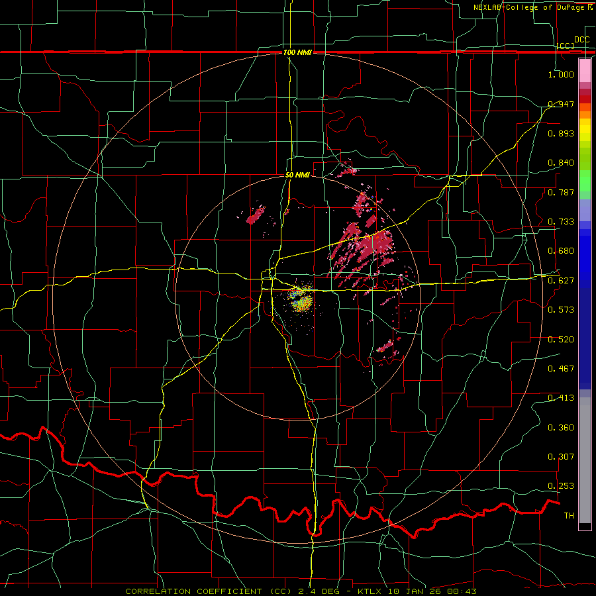Click the multicolored clutter echo at radar center

click(x=301, y=300)
